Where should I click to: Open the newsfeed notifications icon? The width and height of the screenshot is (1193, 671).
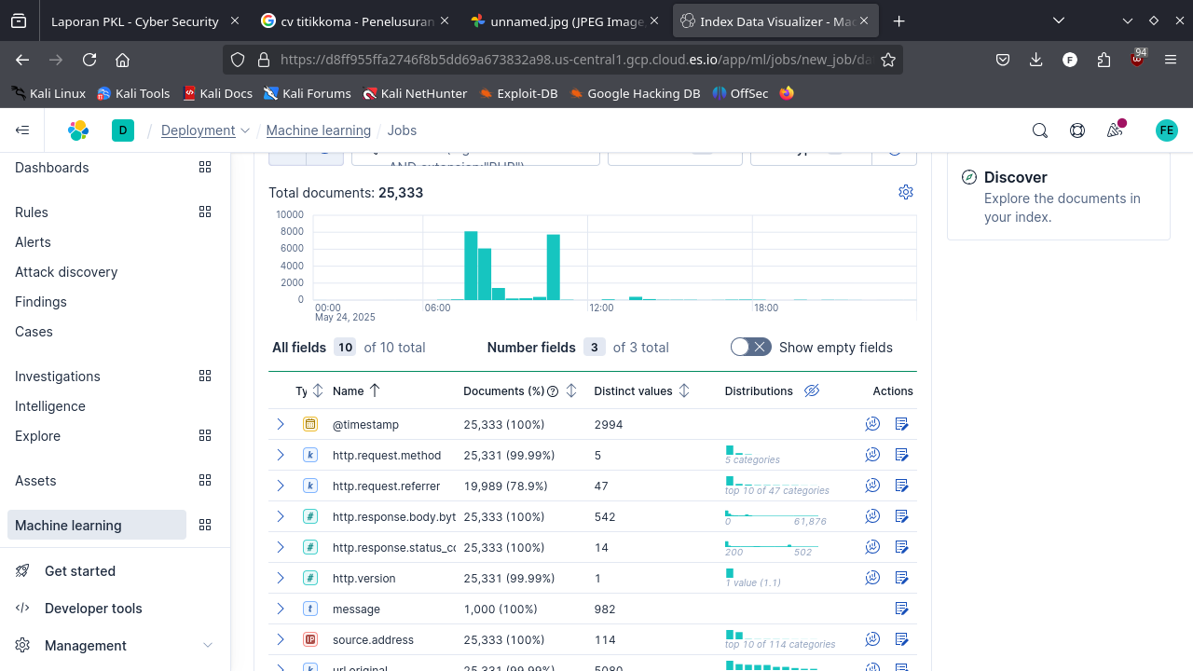coord(1115,130)
